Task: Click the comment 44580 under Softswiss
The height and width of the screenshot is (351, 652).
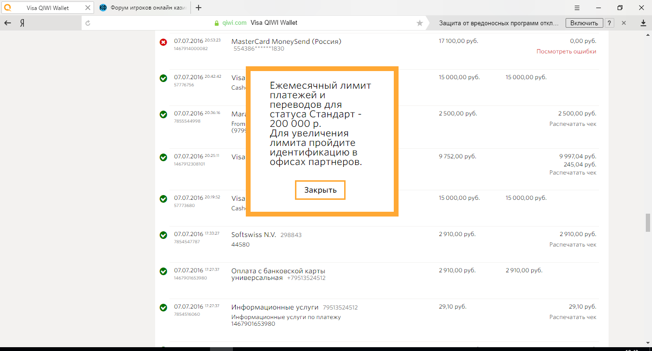Action: click(241, 245)
